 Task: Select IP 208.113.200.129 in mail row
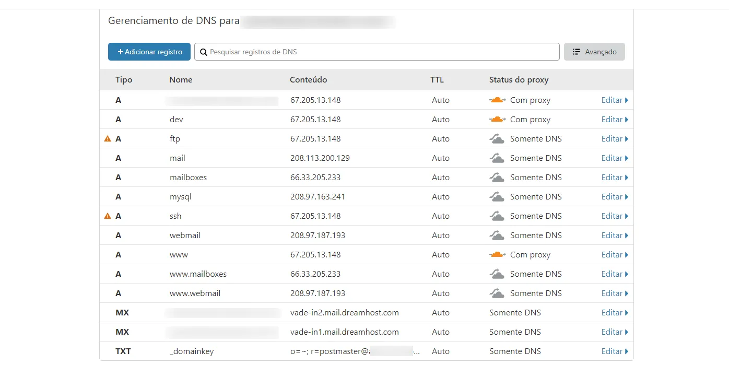pos(320,158)
